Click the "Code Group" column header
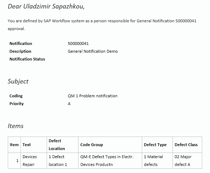This screenshot has width=210, height=173. coord(92,145)
